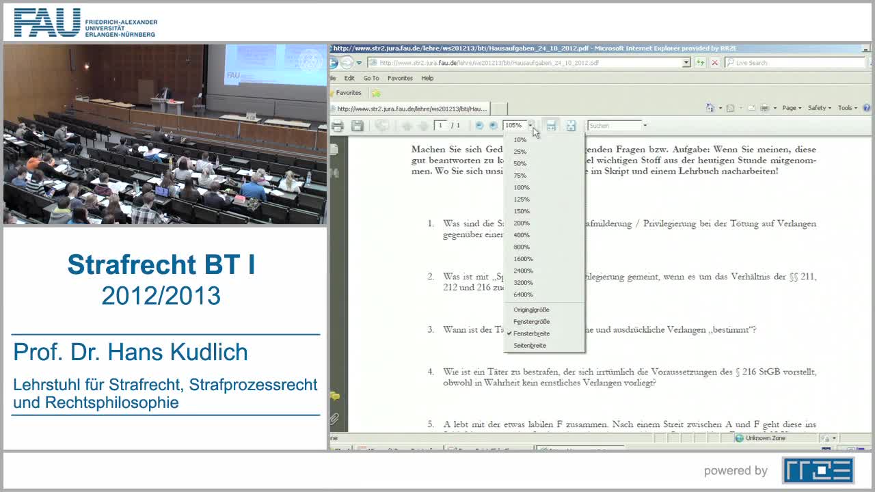875x492 pixels.
Task: Click the Hausaufgaben PDF address tab
Action: click(410, 108)
